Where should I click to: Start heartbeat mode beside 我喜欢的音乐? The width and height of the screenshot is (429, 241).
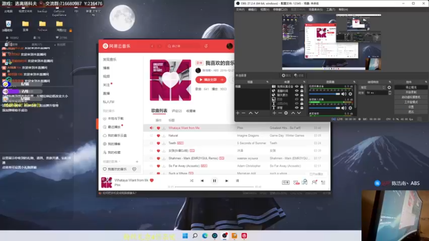tap(135, 169)
